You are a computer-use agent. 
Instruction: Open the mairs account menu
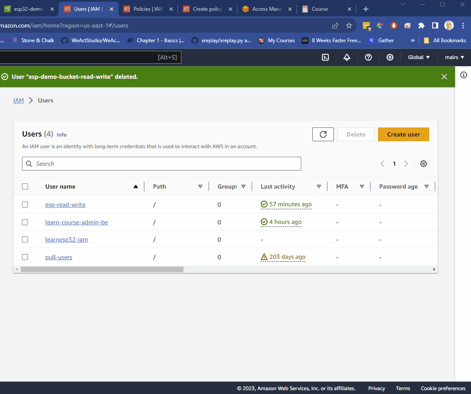pos(454,57)
